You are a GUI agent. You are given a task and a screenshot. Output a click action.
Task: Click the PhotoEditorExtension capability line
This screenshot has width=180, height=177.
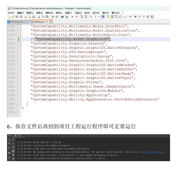[x=95, y=99]
